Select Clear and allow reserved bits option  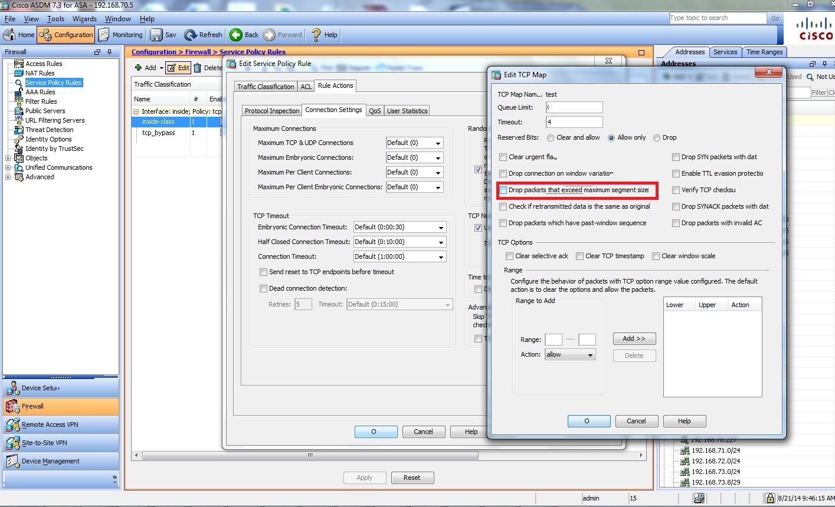click(551, 138)
